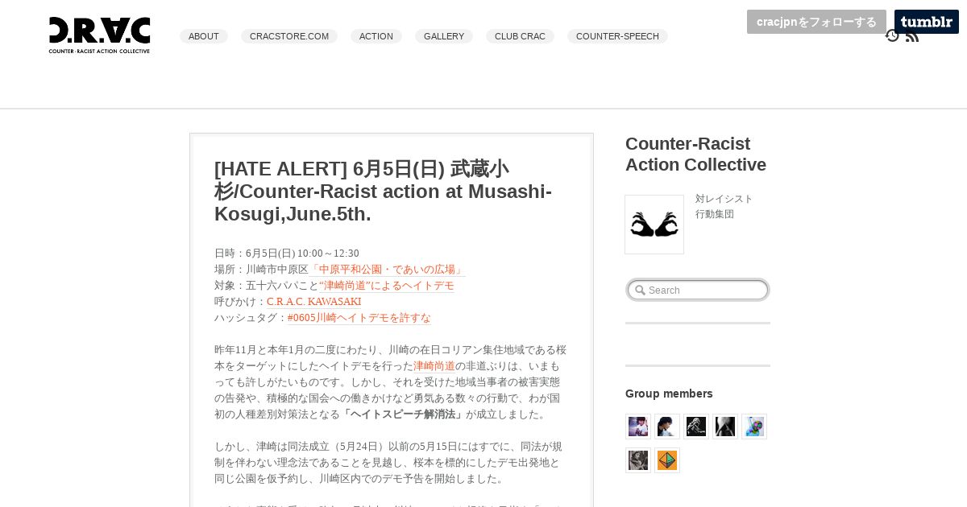Open the #0605川崎ヘイトデモを許すな hashtag link

point(359,318)
